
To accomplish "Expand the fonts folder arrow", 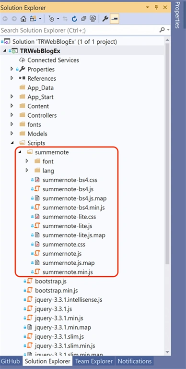I will (x=12, y=124).
